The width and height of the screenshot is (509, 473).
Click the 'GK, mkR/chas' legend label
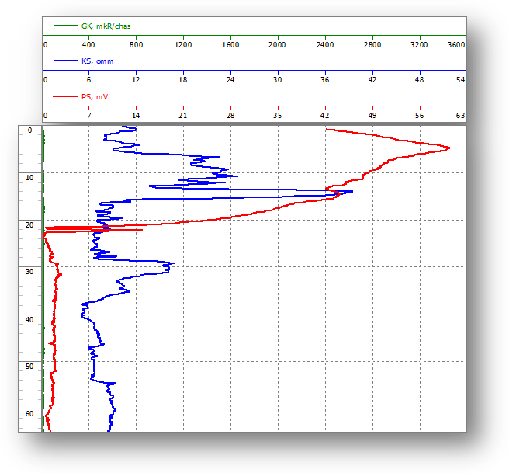pos(106,26)
